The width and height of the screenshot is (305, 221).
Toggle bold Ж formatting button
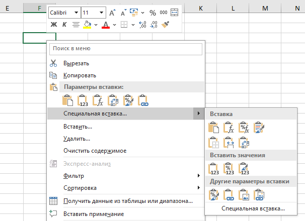click(x=53, y=24)
